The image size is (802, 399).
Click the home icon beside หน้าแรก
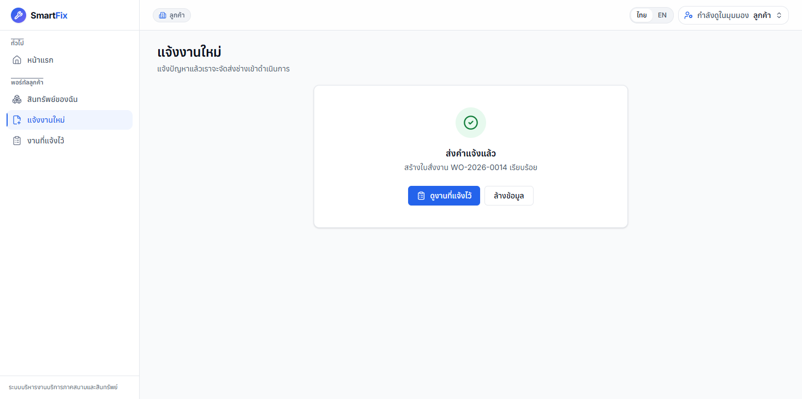coord(17,60)
